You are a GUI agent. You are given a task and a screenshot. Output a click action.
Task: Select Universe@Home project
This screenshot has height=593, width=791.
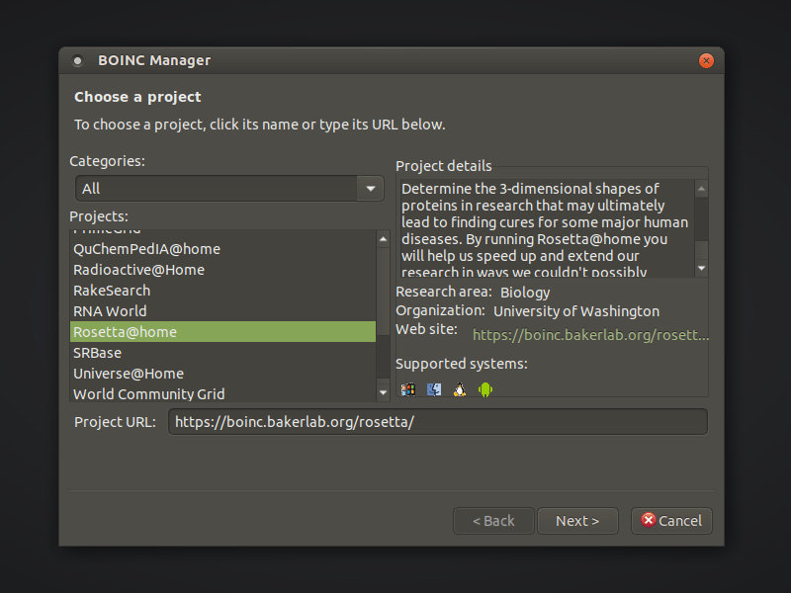coord(223,374)
